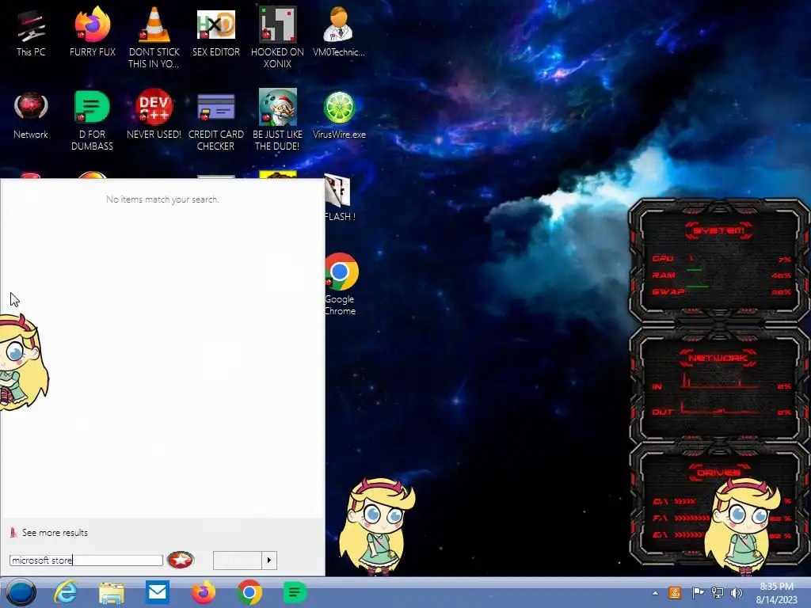Open the BE JUST LIKE THE DUDE icon
Image resolution: width=811 pixels, height=608 pixels.
point(277,120)
